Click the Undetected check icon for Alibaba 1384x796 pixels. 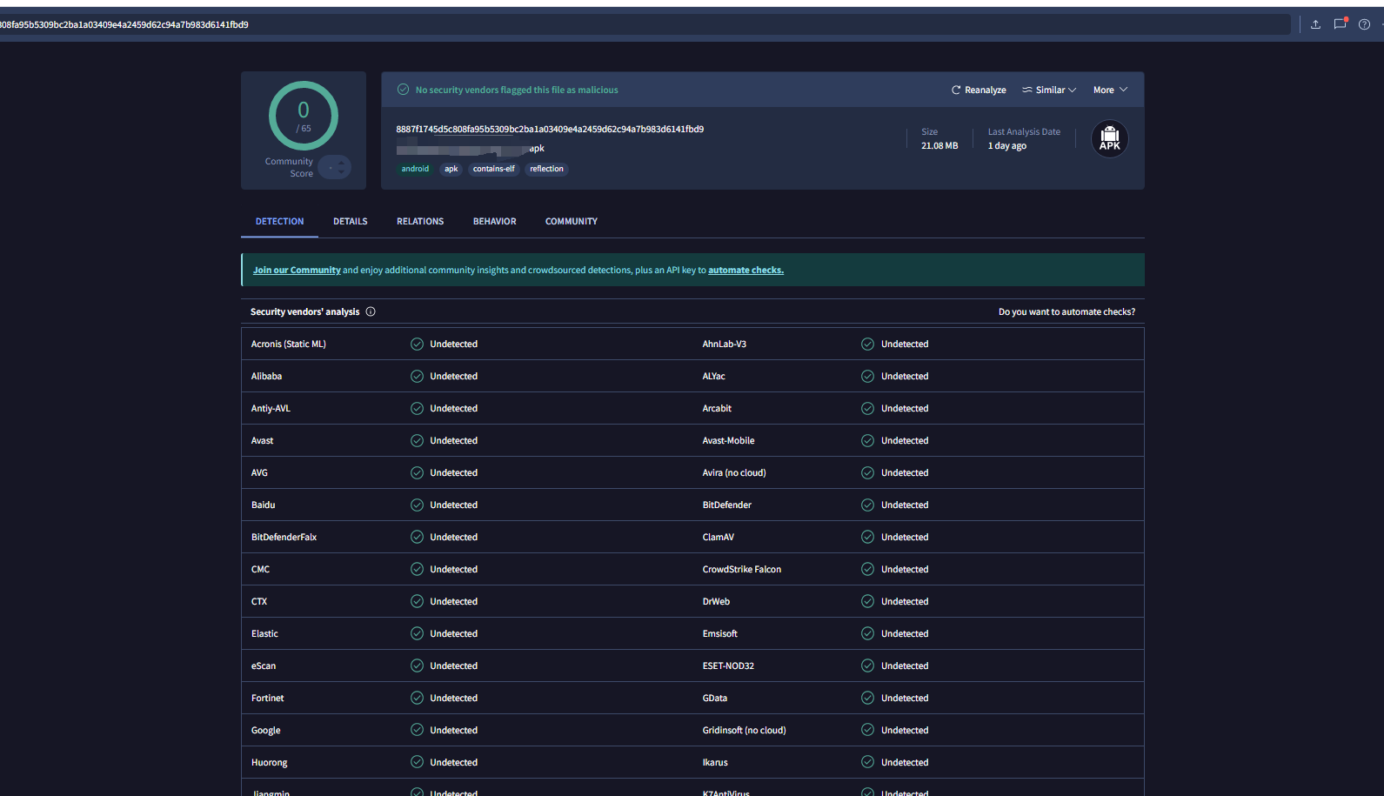point(417,376)
